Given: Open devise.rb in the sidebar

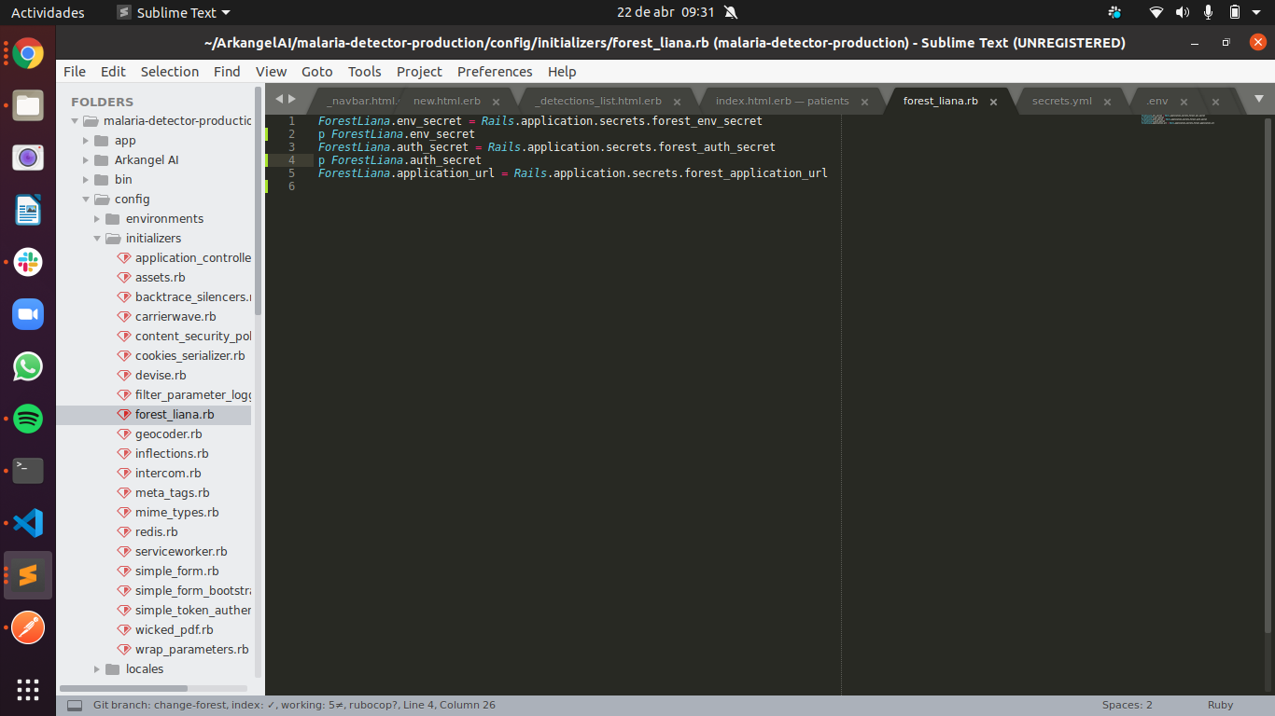Looking at the screenshot, I should [x=161, y=376].
